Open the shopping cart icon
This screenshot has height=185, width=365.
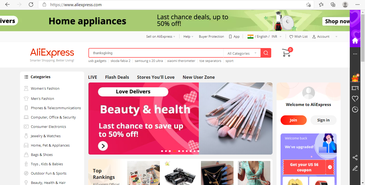pos(287,53)
